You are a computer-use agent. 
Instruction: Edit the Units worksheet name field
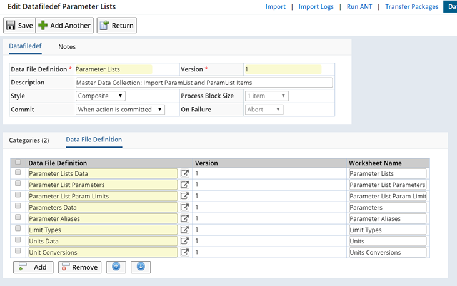click(388, 241)
